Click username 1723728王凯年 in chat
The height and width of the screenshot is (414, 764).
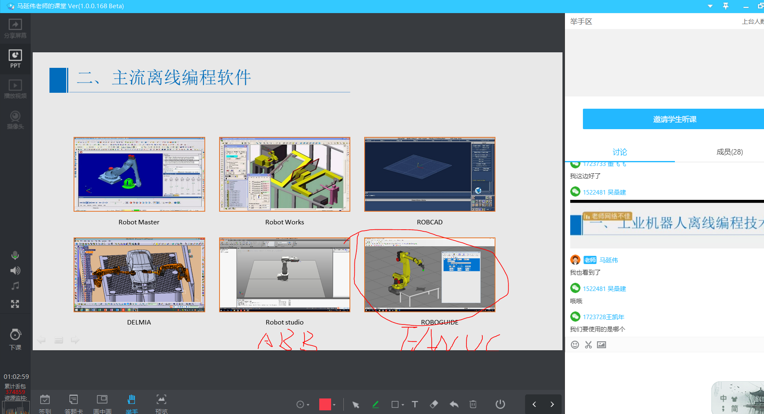(x=603, y=317)
